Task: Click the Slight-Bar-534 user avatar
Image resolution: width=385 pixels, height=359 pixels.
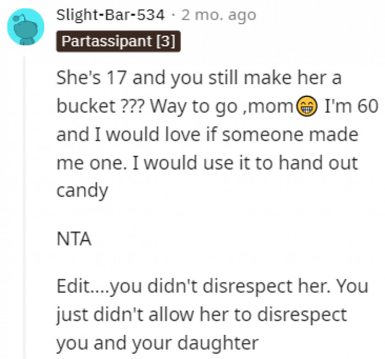Action: click(x=25, y=26)
